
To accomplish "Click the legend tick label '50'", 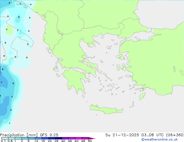I will (90, 141).
